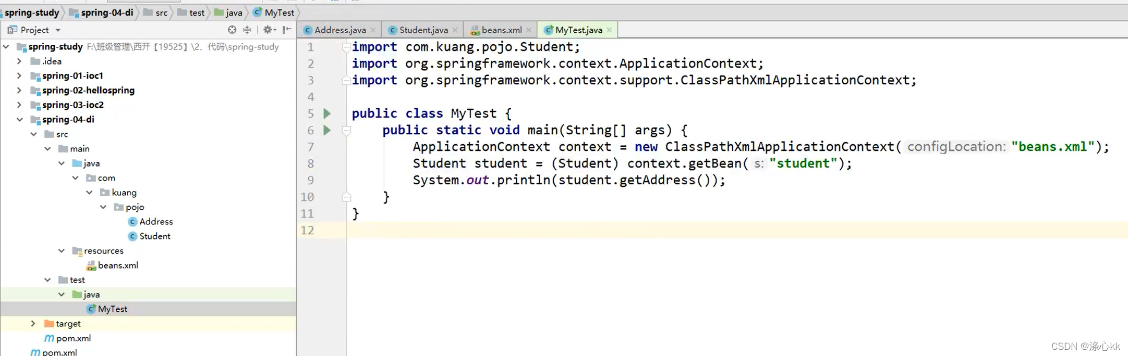Image resolution: width=1128 pixels, height=356 pixels.
Task: Expand the spring-03-ioc2 module
Action: (19, 105)
